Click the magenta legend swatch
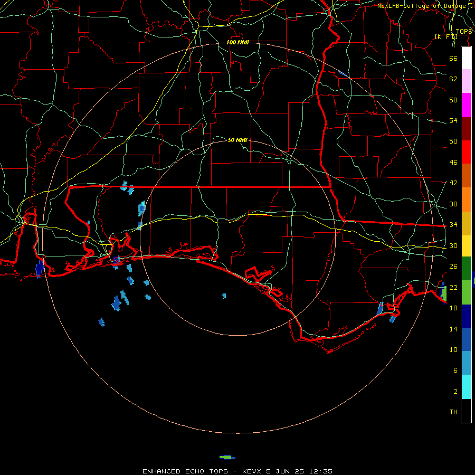 tap(466, 105)
